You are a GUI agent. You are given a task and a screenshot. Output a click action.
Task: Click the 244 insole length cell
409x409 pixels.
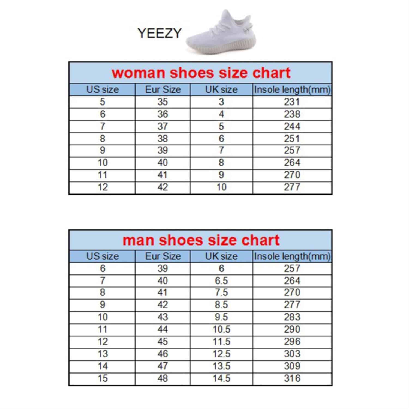pos(292,126)
